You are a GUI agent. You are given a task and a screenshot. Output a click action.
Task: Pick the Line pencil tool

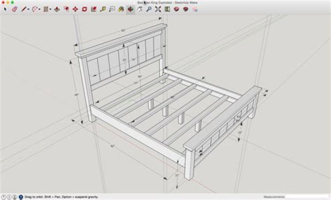pos(24,9)
